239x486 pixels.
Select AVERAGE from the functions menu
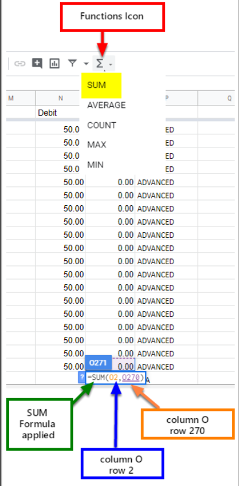coord(107,106)
